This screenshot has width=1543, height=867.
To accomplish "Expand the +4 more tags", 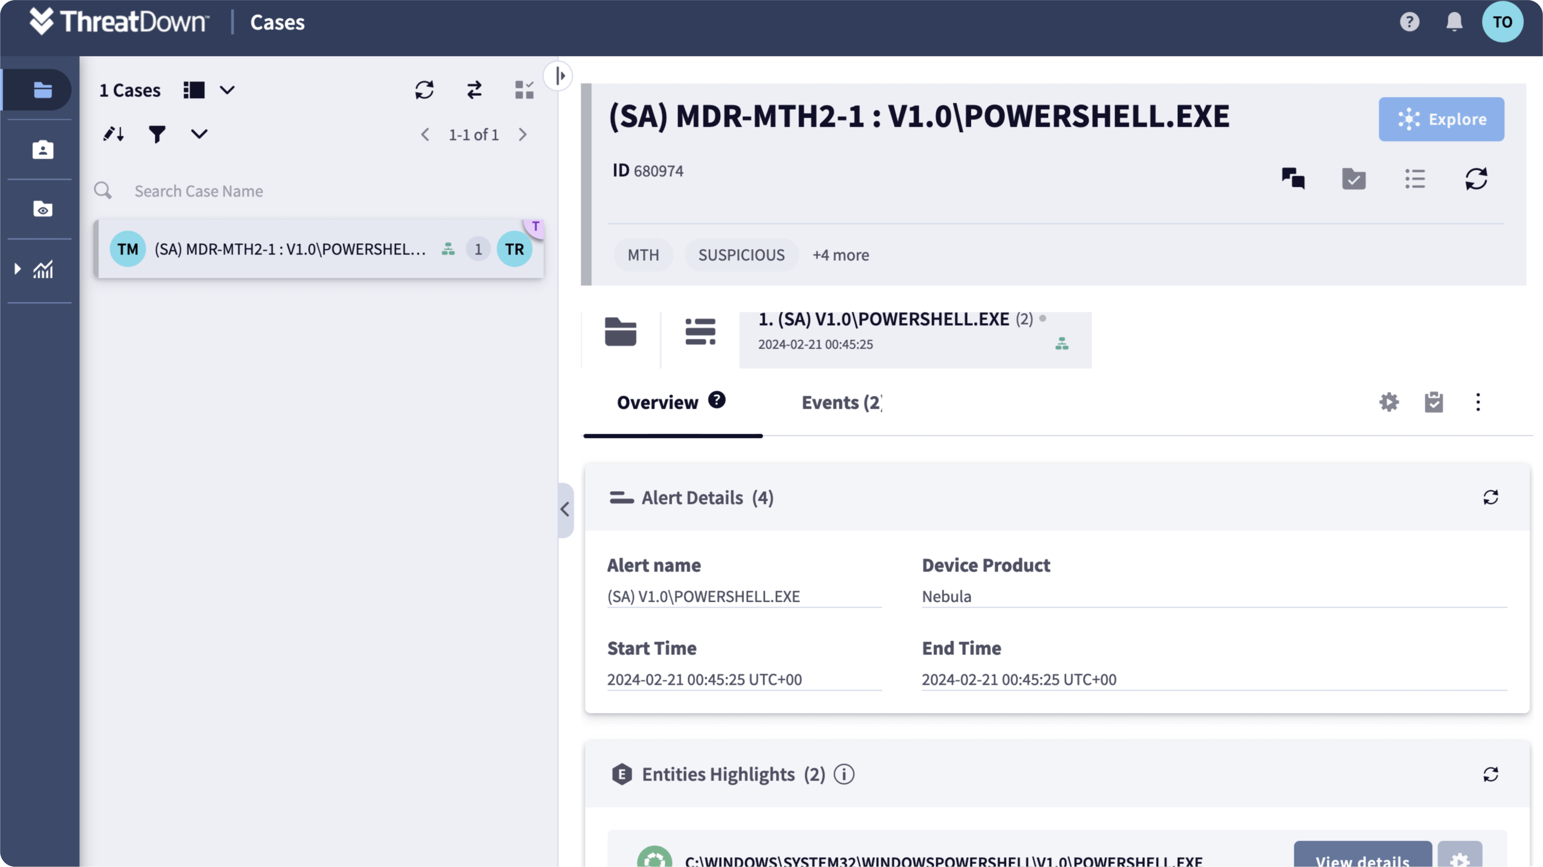I will click(x=840, y=255).
